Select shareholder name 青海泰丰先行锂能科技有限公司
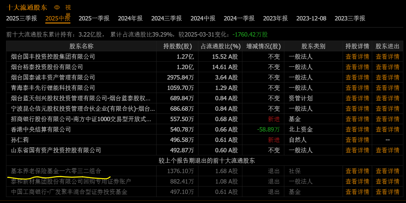 (53, 88)
